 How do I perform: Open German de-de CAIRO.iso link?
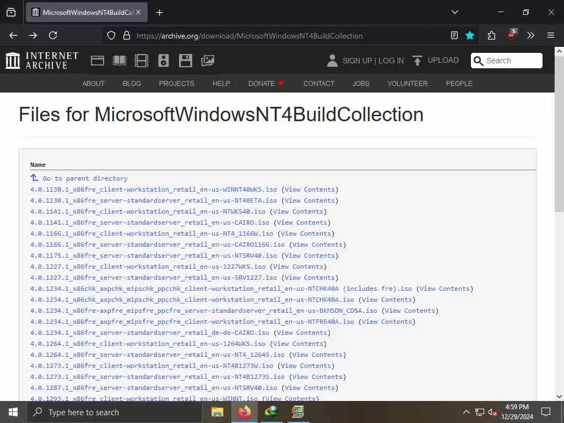pyautogui.click(x=150, y=333)
